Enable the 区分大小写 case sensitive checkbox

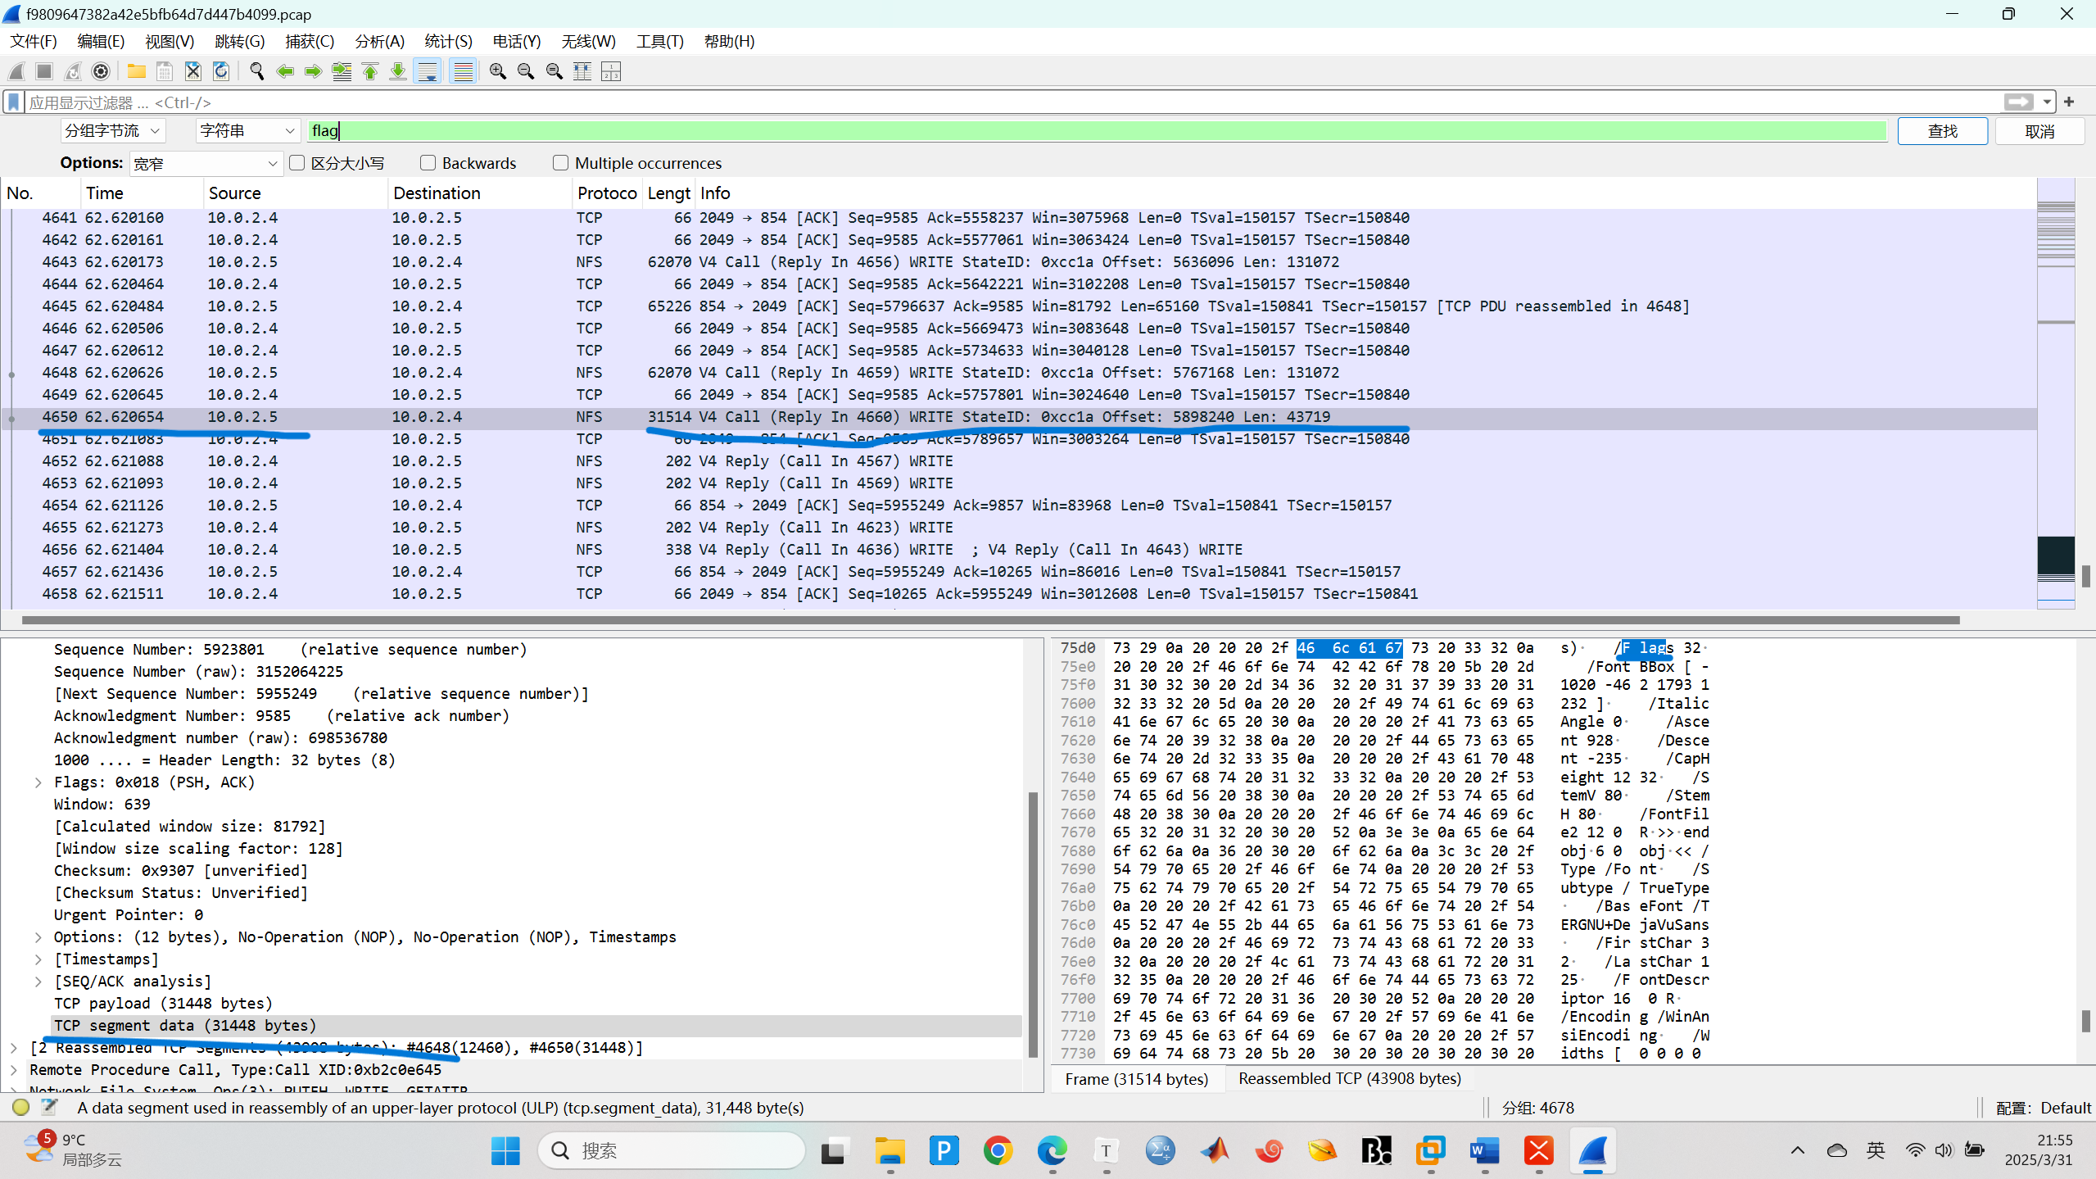[297, 163]
